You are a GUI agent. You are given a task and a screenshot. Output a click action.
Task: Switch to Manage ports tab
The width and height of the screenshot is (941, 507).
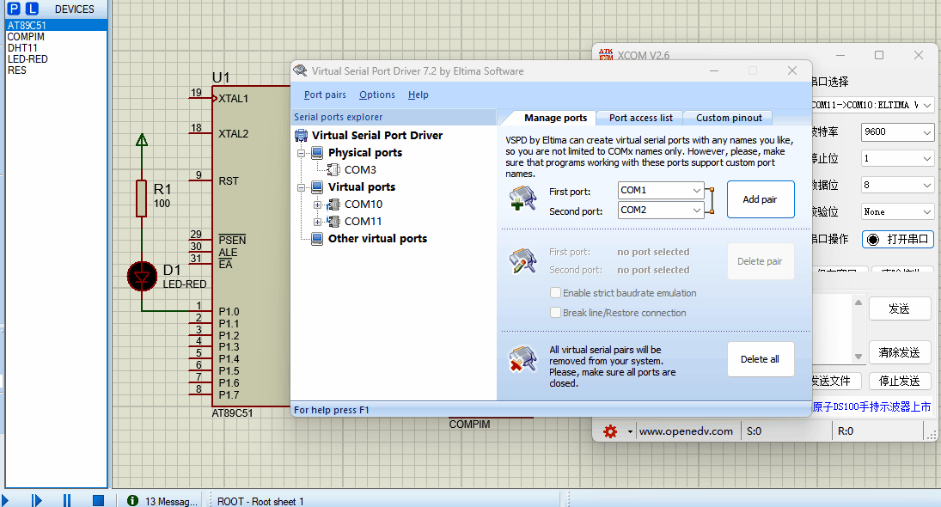coord(555,119)
